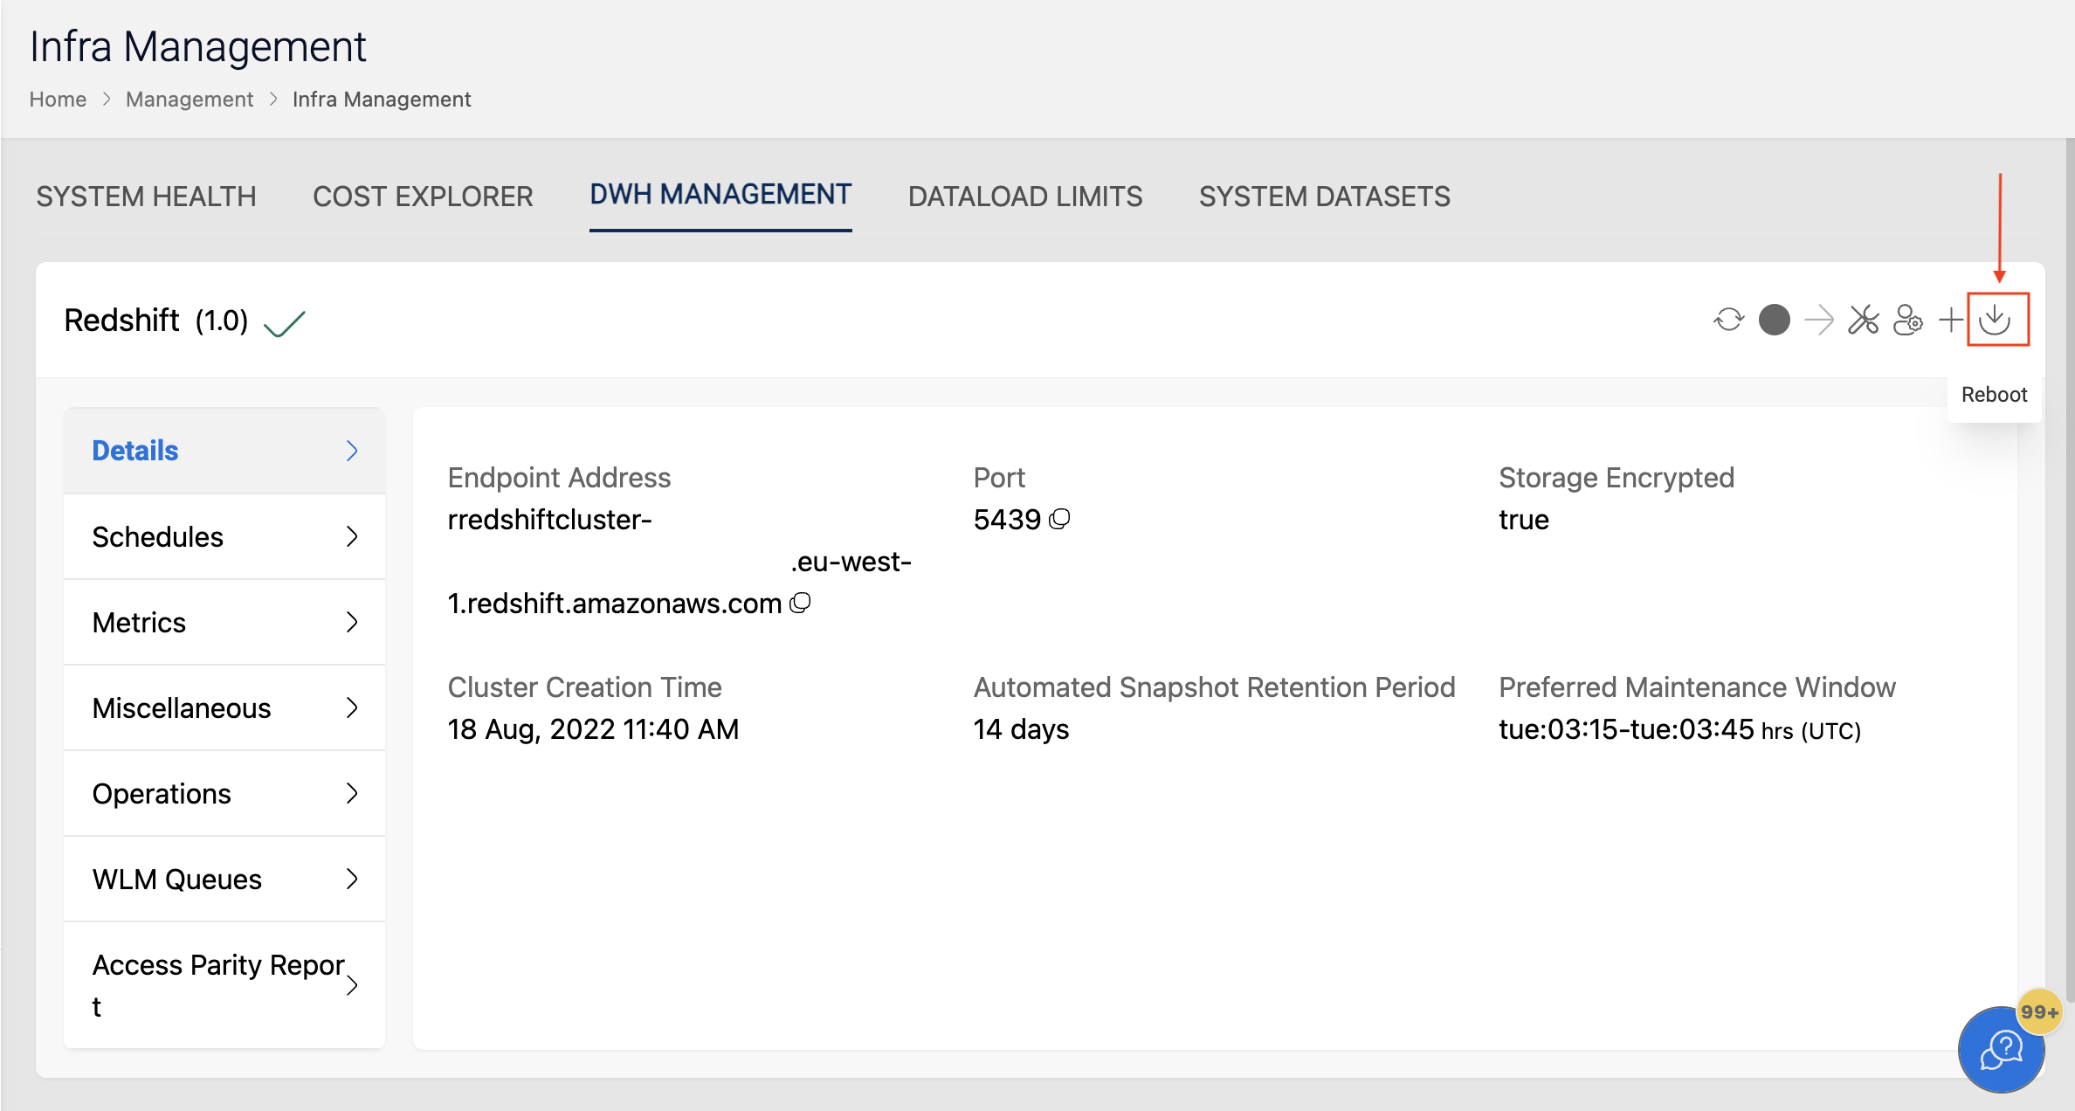This screenshot has width=2075, height=1111.
Task: Click the 14 days retention value
Action: click(1021, 729)
